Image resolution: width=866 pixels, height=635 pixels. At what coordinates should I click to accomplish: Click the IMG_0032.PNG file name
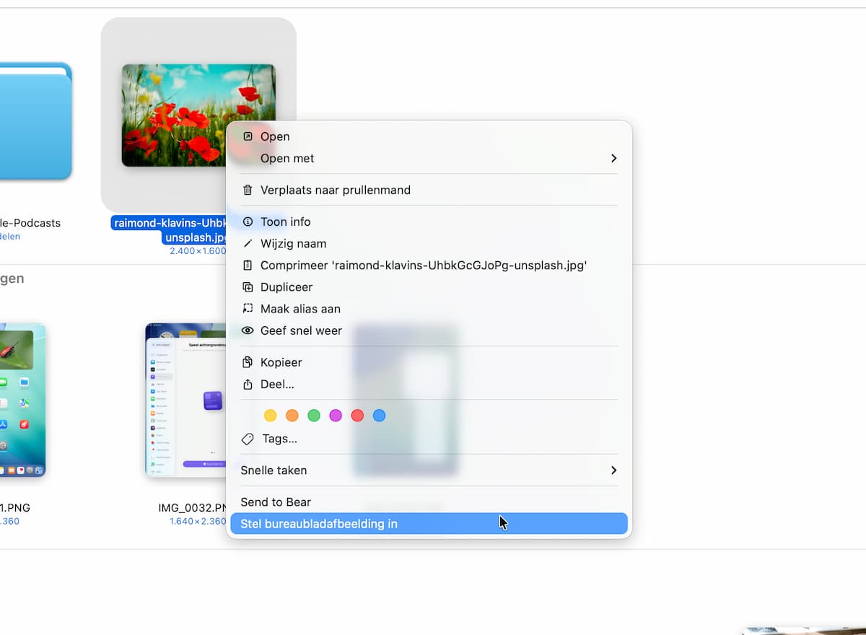click(193, 508)
